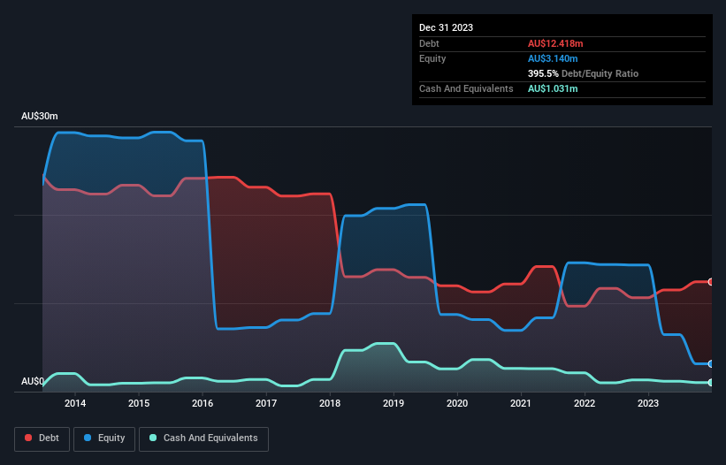Select the 2022 axis label

pyautogui.click(x=585, y=403)
